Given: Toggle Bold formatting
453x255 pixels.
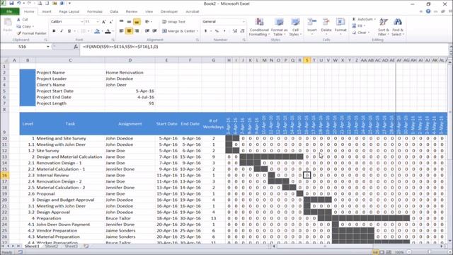Looking at the screenshot, I should (x=54, y=31).
